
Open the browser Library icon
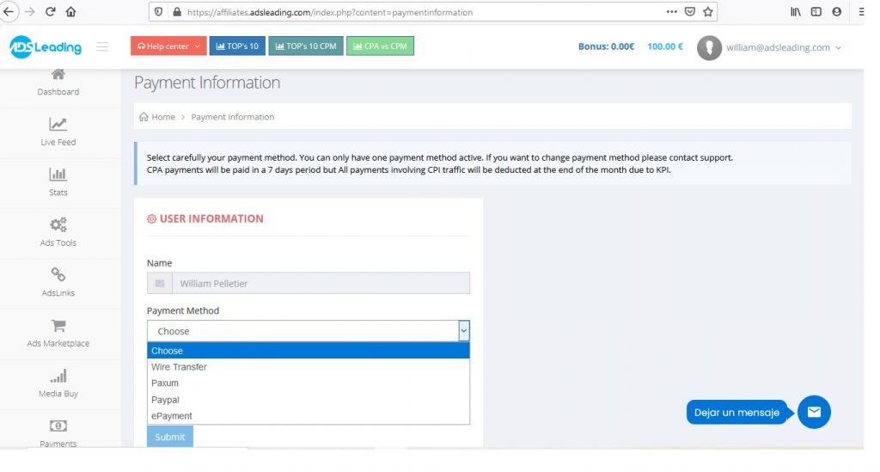click(796, 12)
